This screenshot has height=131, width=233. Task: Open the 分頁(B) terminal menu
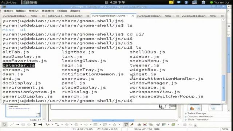tap(62, 11)
